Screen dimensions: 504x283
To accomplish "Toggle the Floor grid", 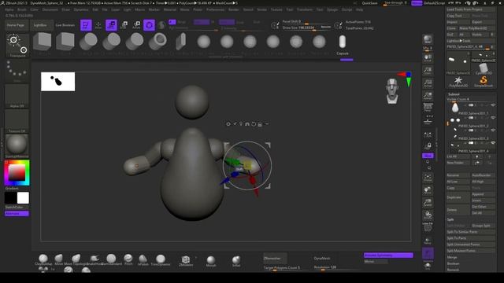I will click(x=428, y=120).
